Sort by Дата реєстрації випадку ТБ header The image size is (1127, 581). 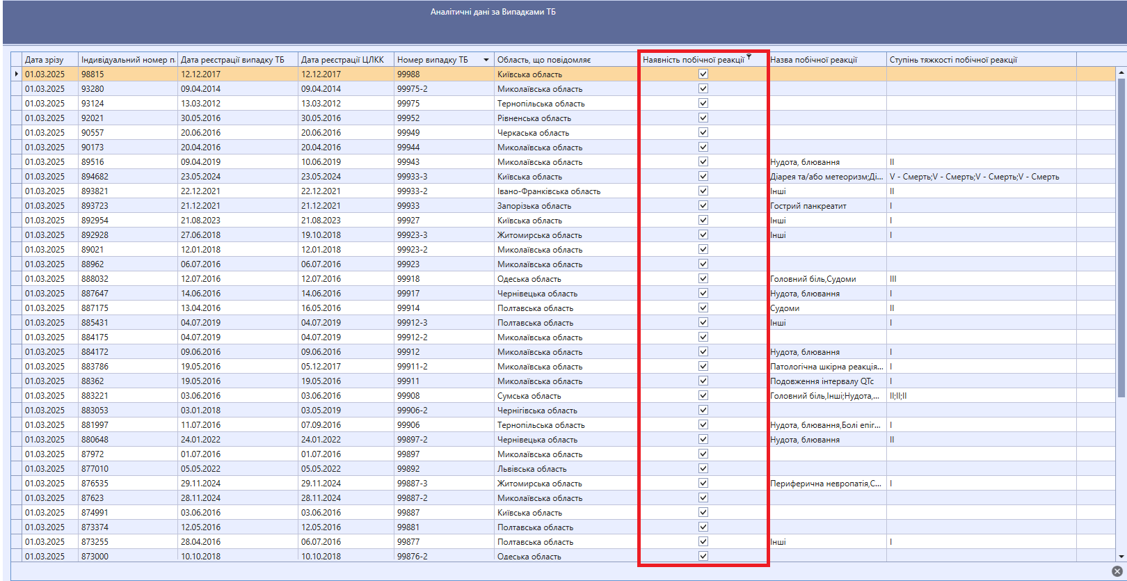click(238, 60)
